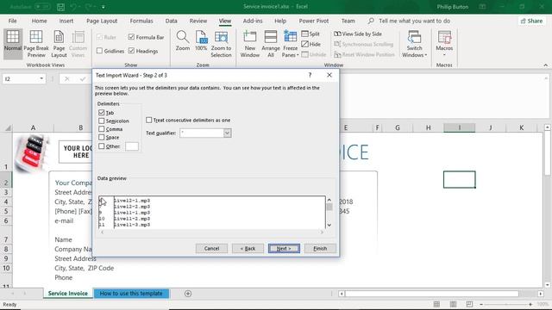Click Arrange All windows
Image resolution: width=552 pixels, height=310 pixels.
(x=271, y=44)
